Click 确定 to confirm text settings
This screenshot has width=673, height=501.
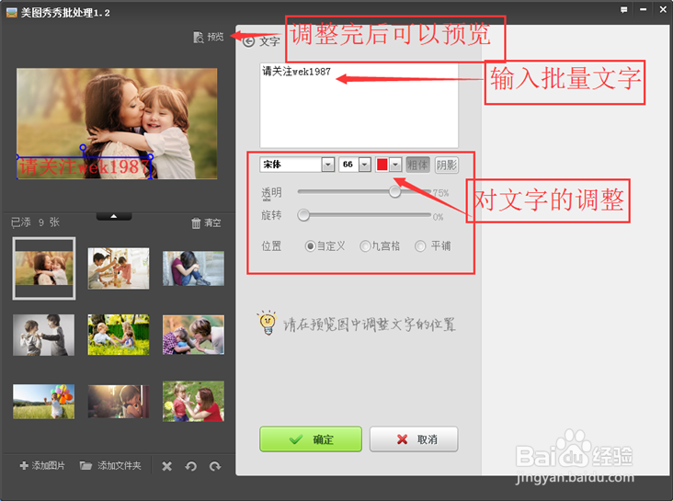click(x=311, y=439)
